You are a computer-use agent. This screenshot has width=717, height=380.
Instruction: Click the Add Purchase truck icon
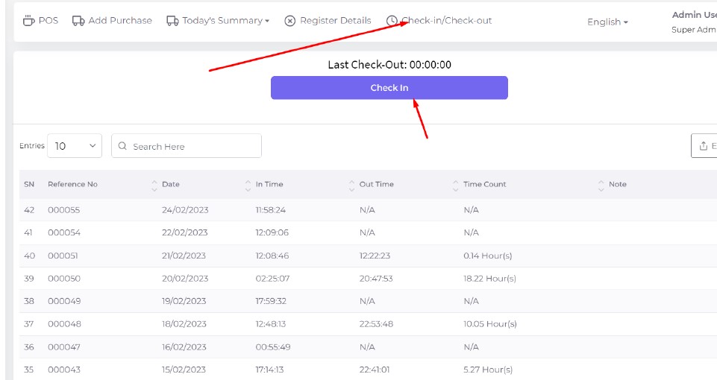[78, 21]
